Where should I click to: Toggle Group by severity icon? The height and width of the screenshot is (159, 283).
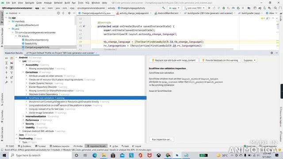[11, 58]
